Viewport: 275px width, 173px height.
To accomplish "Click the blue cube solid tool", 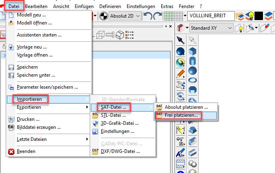I will 193,51.
